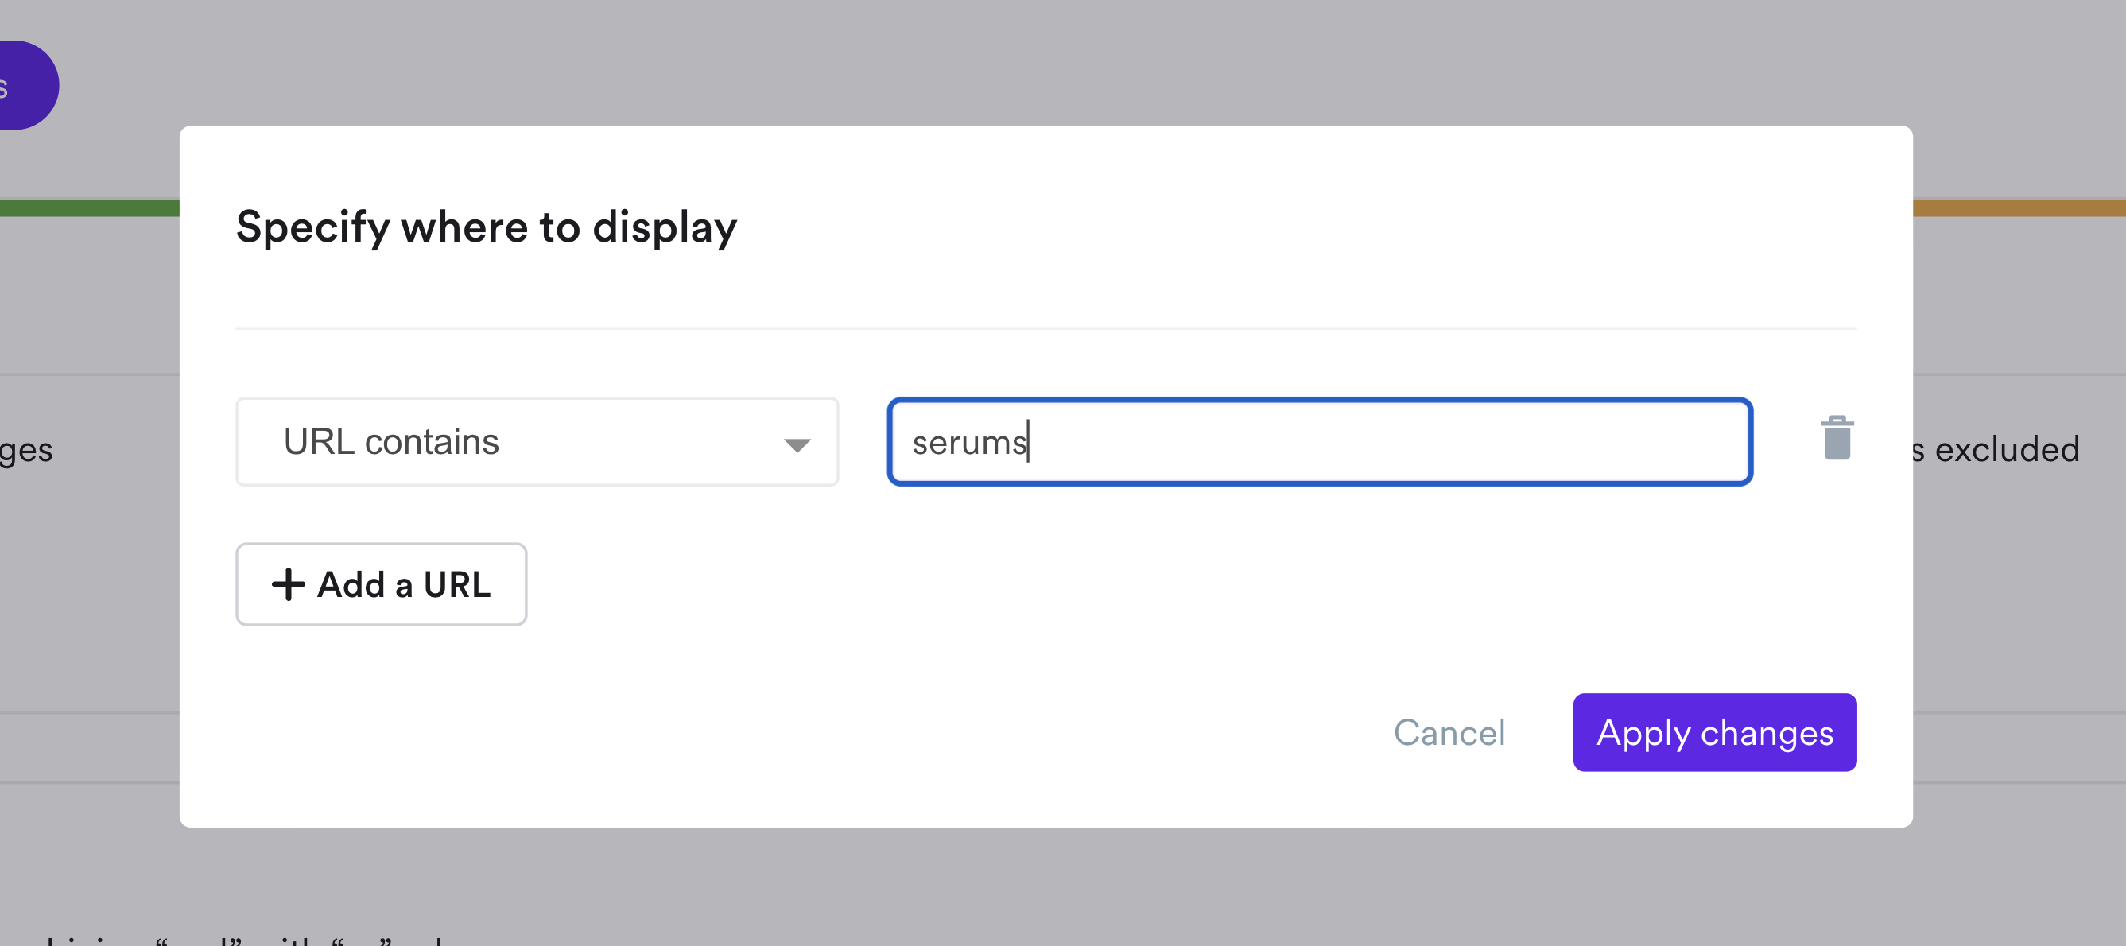Click the Specify where to display dialog title

tap(486, 227)
